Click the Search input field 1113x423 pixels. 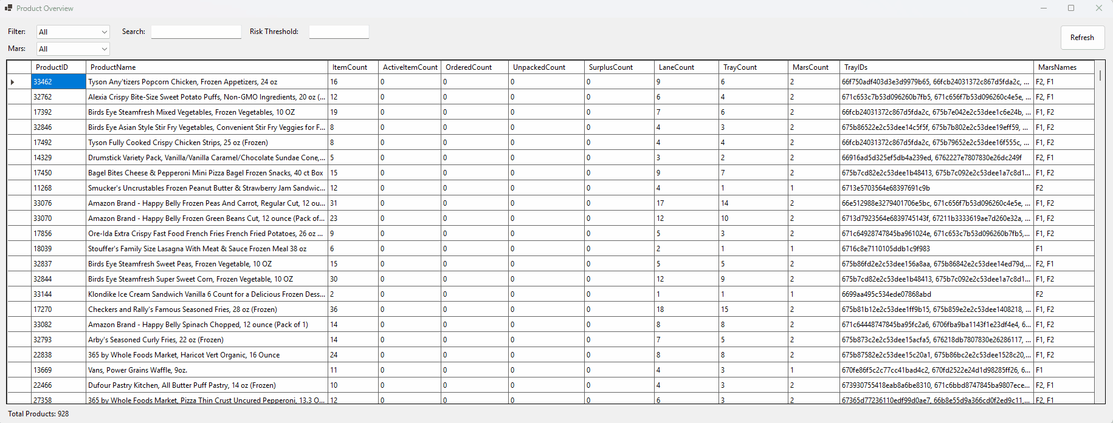[x=196, y=32]
